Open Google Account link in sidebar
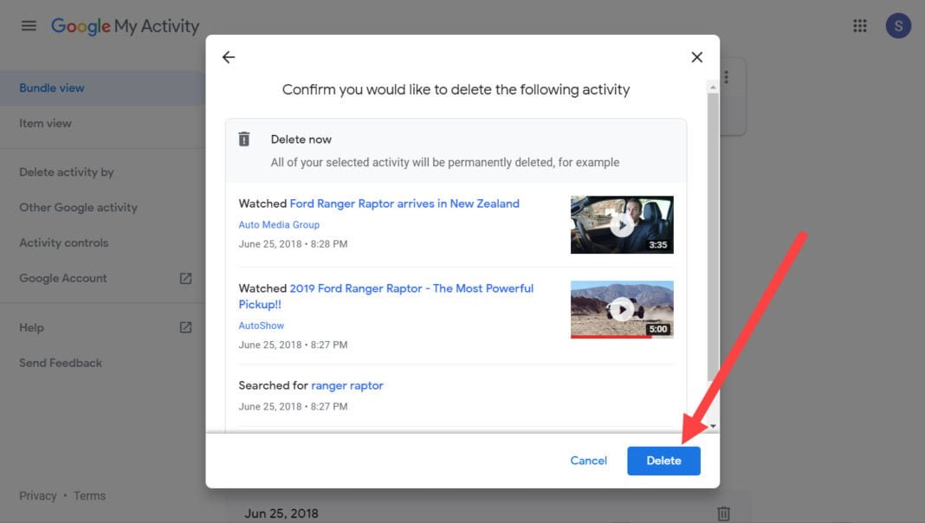Viewport: 925px width, 523px height. [x=62, y=278]
